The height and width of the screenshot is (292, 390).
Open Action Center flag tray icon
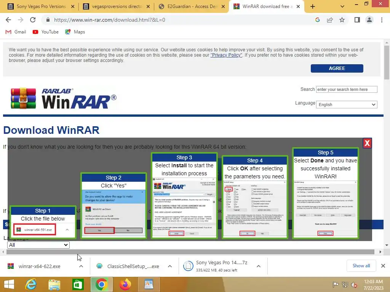click(x=336, y=284)
